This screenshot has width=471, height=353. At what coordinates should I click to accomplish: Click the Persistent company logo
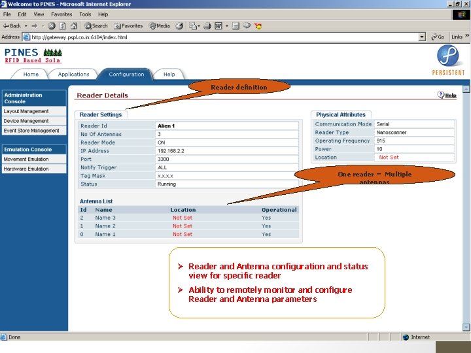tap(448, 60)
